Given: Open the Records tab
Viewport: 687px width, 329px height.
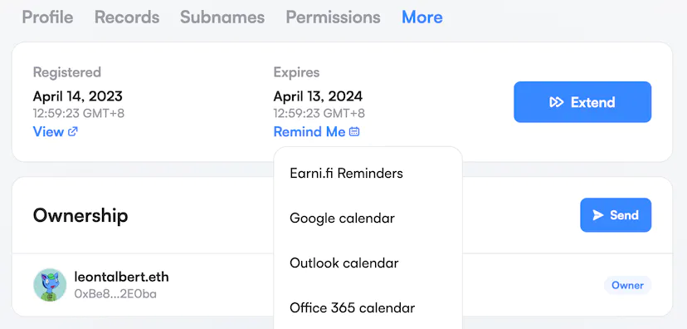Looking at the screenshot, I should pos(127,17).
